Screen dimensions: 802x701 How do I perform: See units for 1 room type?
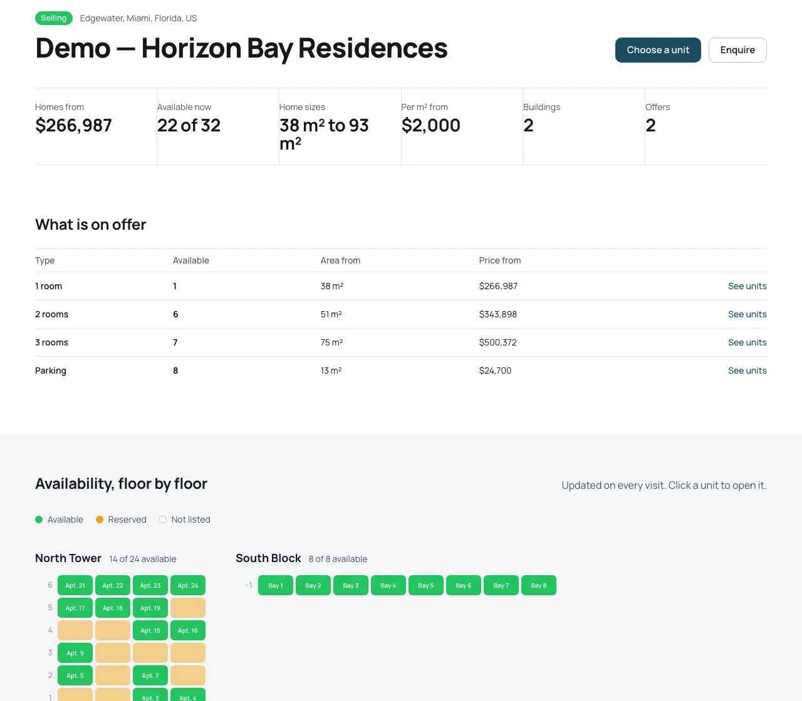pyautogui.click(x=747, y=286)
